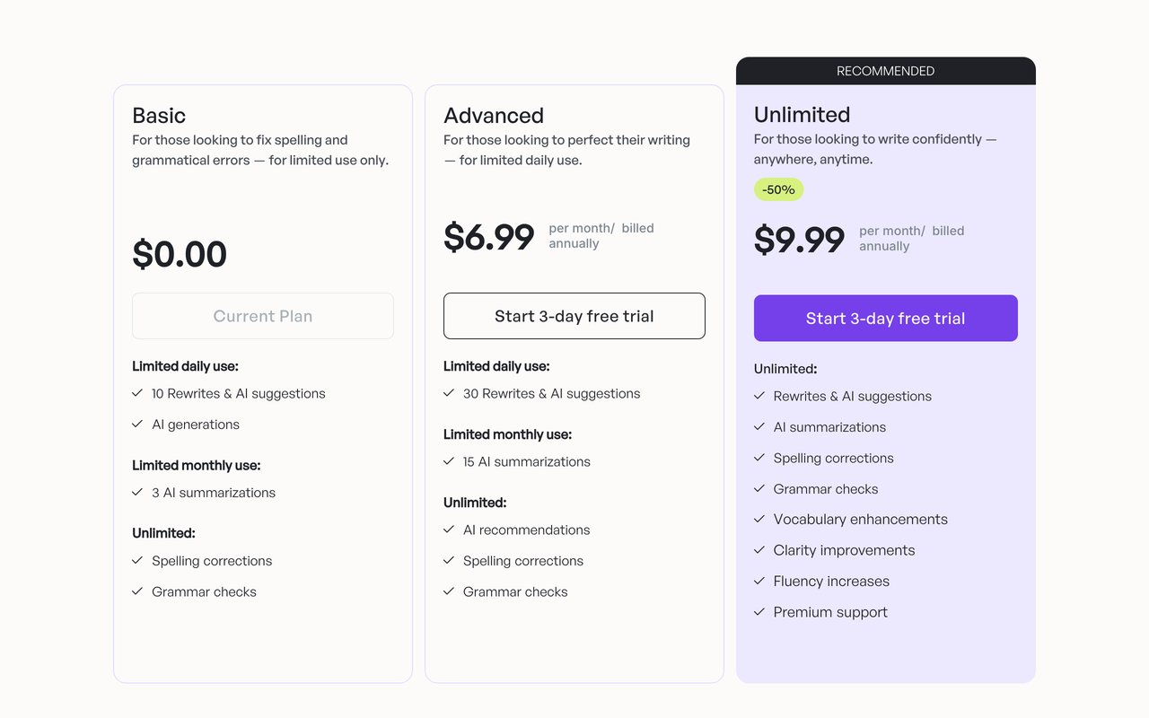This screenshot has height=718, width=1149.
Task: Click checkmark next to Vocabulary enhancements
Action: pos(759,519)
